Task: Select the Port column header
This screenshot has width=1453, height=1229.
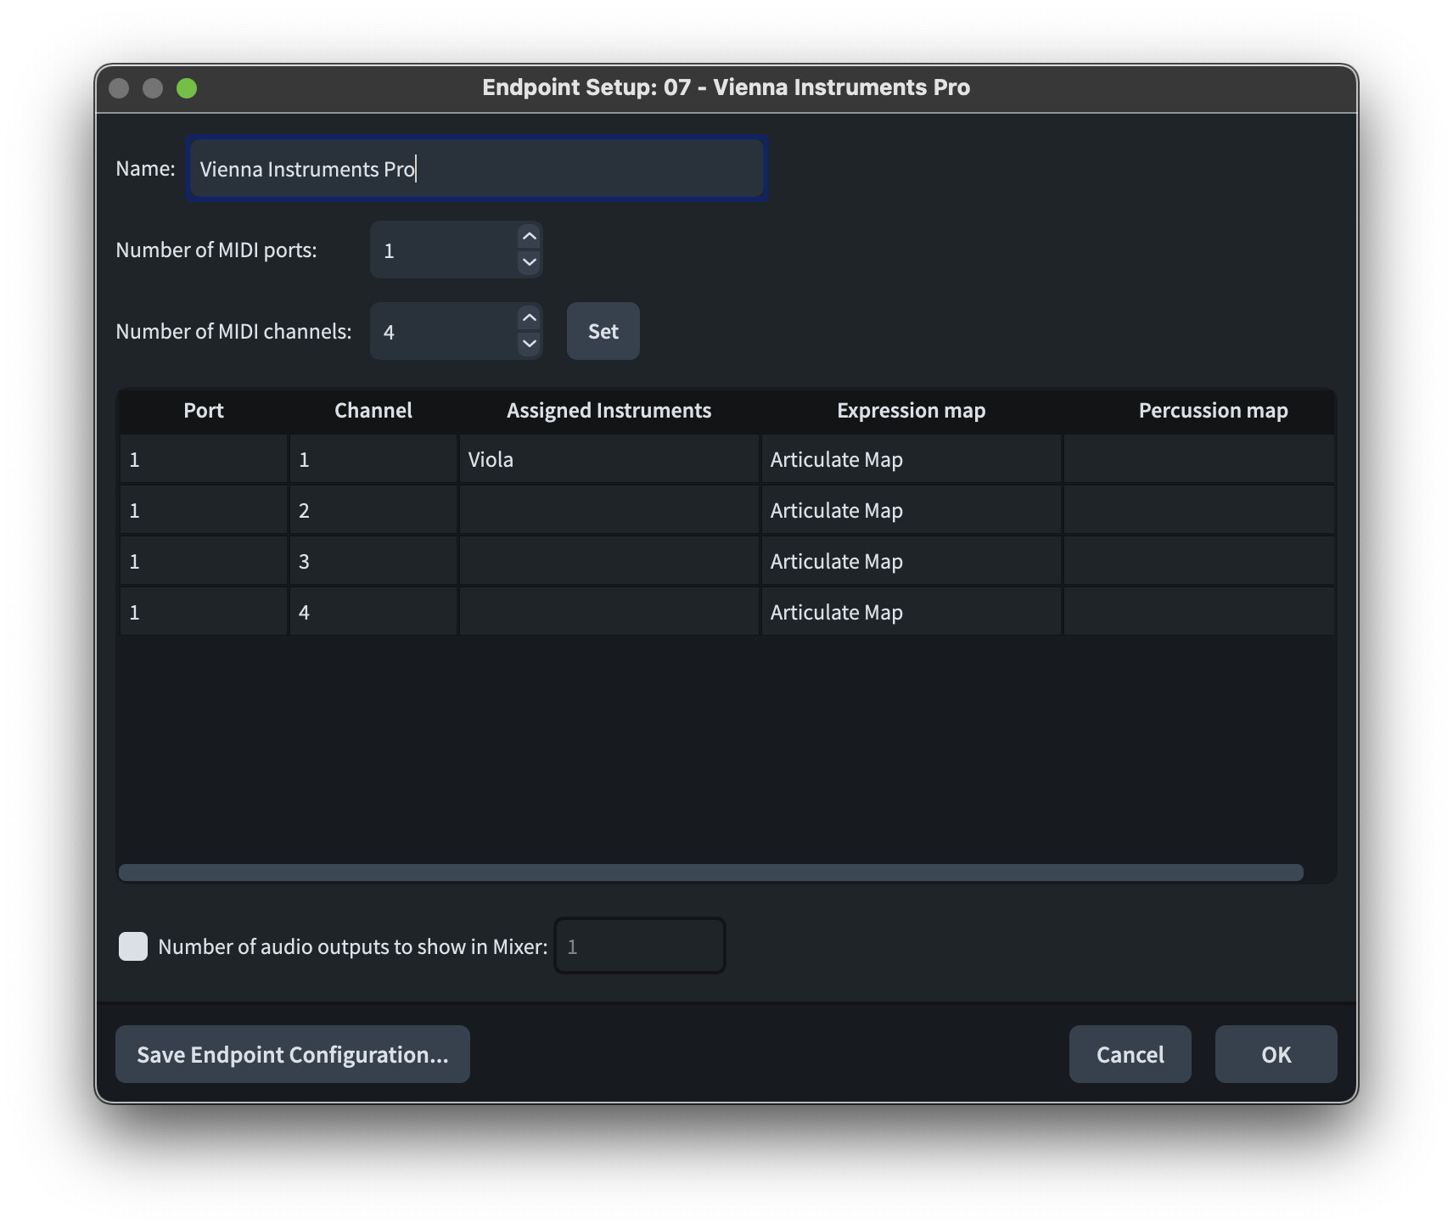Action: coord(204,411)
